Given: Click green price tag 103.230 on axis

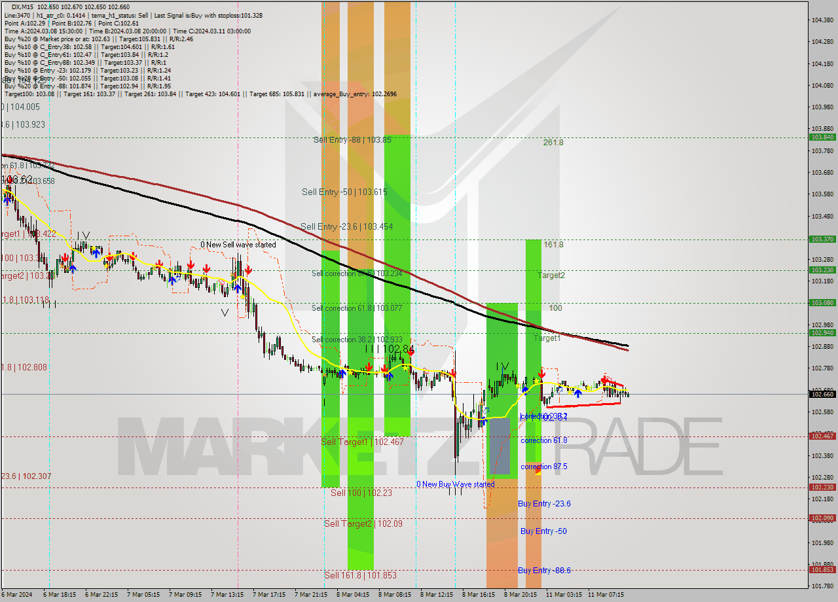Looking at the screenshot, I should pos(822,270).
